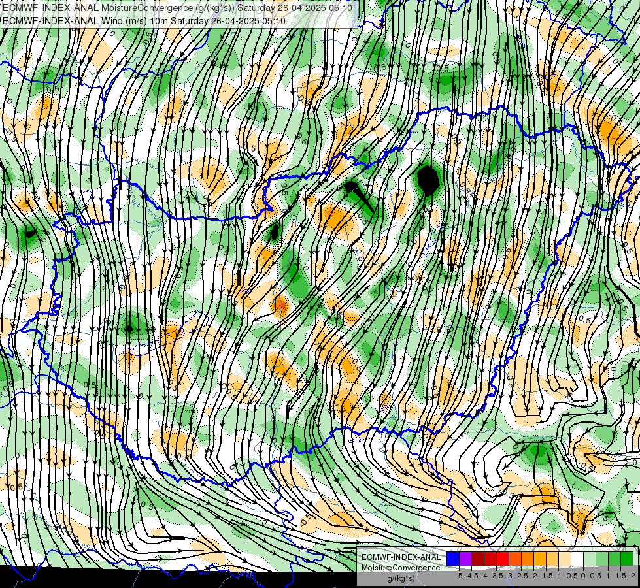
Task: Click the MoistureConvergence title line at top
Action: 178,7
